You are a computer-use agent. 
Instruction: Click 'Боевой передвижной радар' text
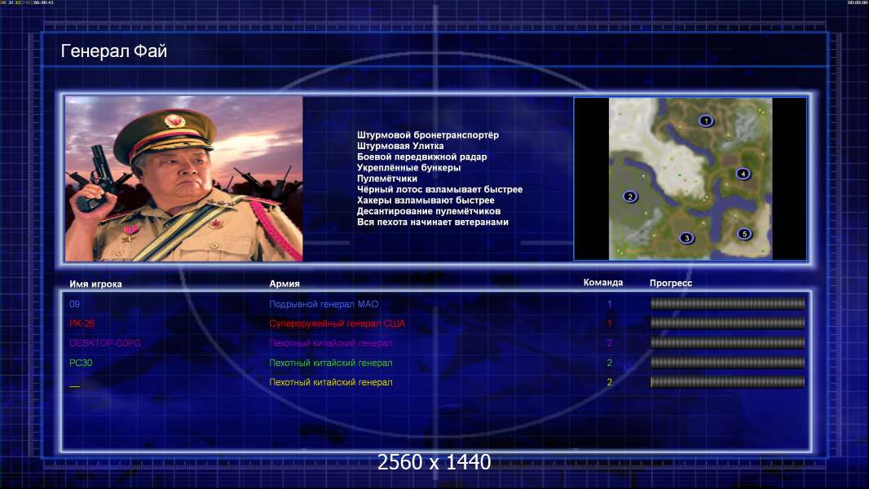[421, 156]
